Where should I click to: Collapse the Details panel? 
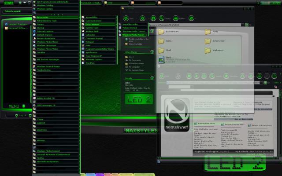pyautogui.click(x=152, y=78)
